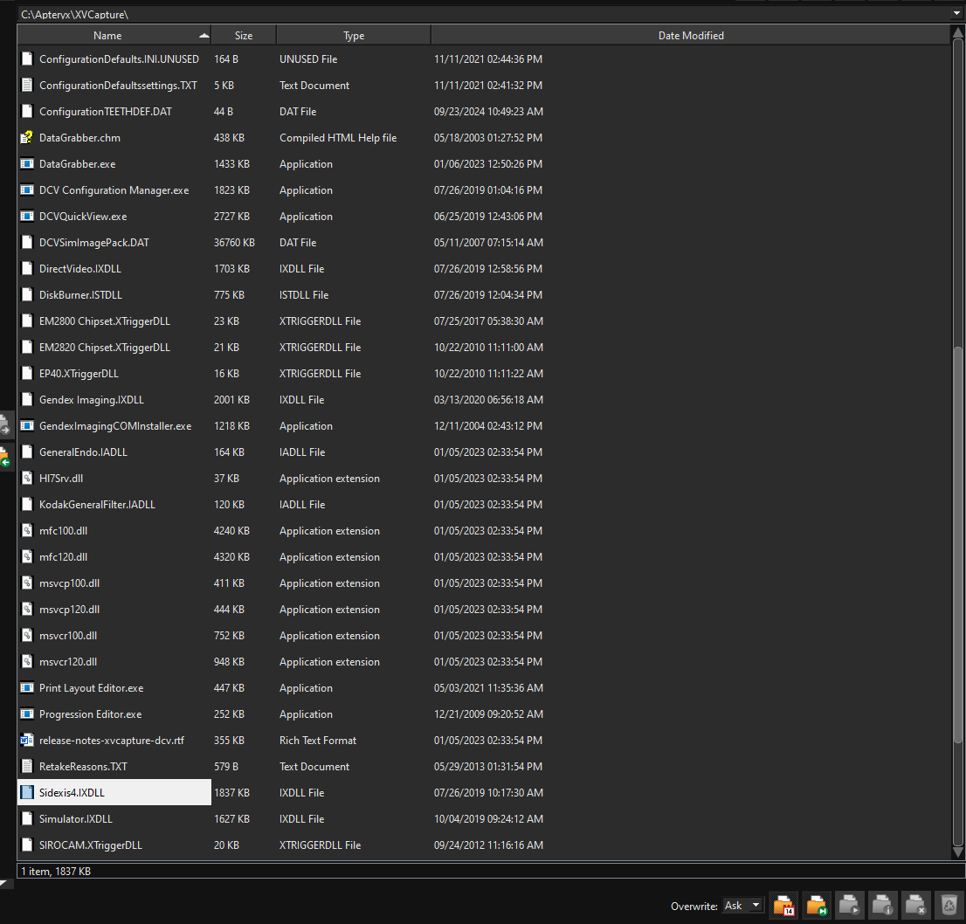Click the orange folder icon with green skip arrow

(x=817, y=906)
